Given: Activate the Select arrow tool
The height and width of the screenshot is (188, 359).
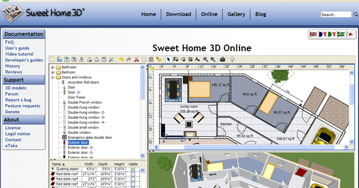Looking at the screenshot, I should 169,60.
